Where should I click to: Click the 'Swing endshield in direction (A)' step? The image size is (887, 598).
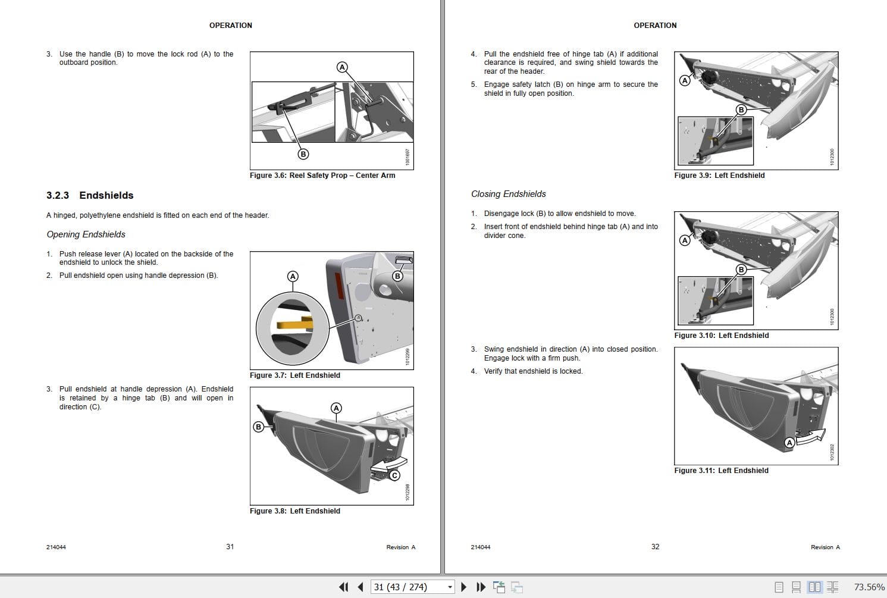(x=571, y=353)
